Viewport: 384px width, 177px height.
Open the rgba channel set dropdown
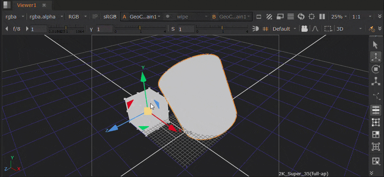(x=14, y=16)
